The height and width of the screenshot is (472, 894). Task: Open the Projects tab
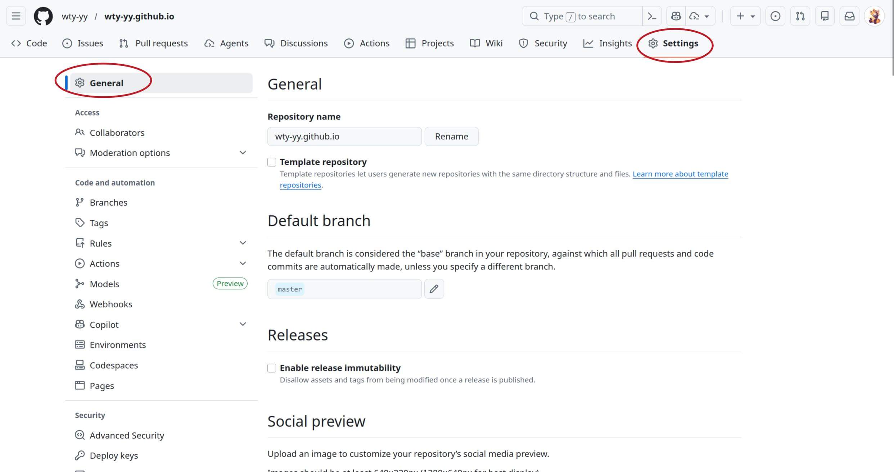pos(430,43)
